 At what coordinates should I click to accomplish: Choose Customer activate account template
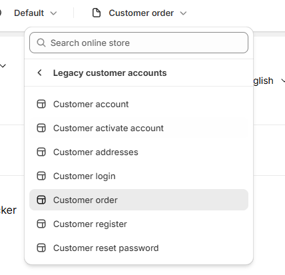click(x=139, y=128)
